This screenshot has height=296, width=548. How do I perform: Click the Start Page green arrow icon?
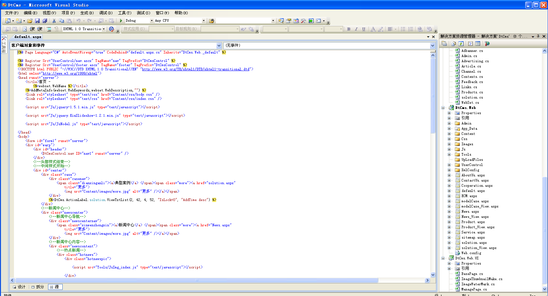[x=311, y=21]
